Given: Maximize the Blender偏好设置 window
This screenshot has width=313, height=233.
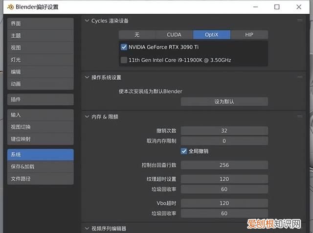Looking at the screenshot, I should (x=277, y=7).
